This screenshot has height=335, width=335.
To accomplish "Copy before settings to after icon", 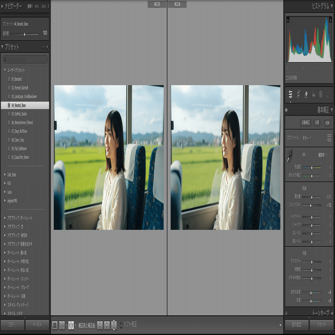I will 100,325.
